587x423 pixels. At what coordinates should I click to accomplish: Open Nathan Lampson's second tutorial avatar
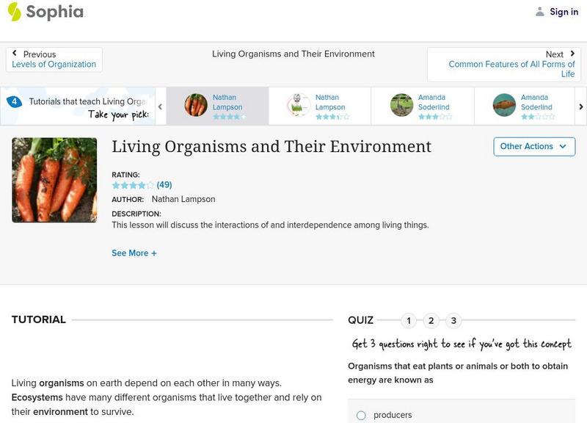click(299, 105)
